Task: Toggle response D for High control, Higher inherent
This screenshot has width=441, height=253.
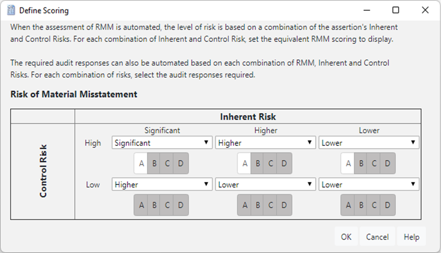Action: (x=284, y=163)
